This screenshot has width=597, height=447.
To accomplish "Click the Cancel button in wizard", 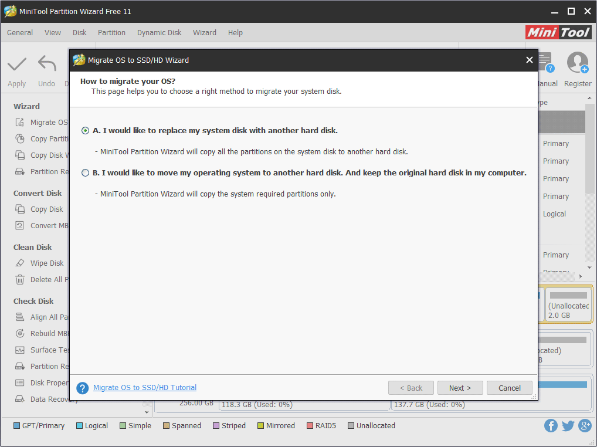I will (x=510, y=388).
